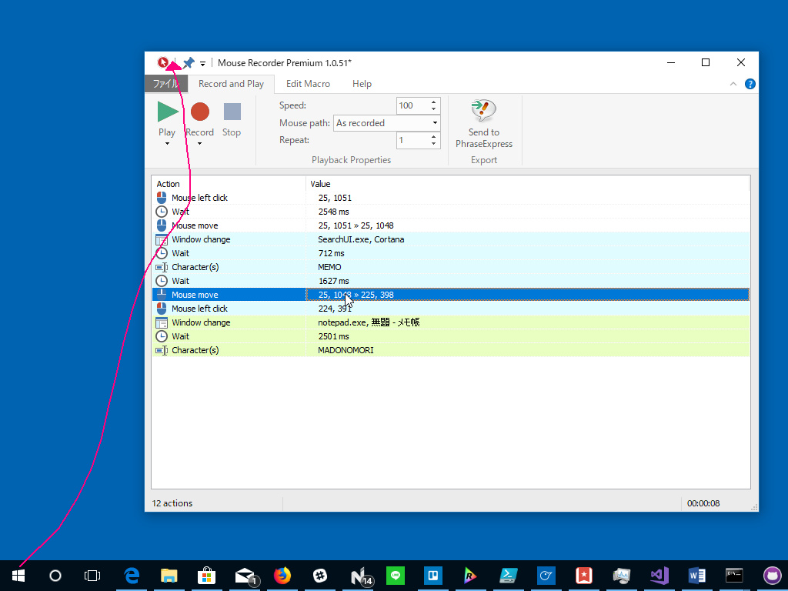Click the Mouse Recorder app icon in title bar
788x591 pixels.
coord(163,63)
